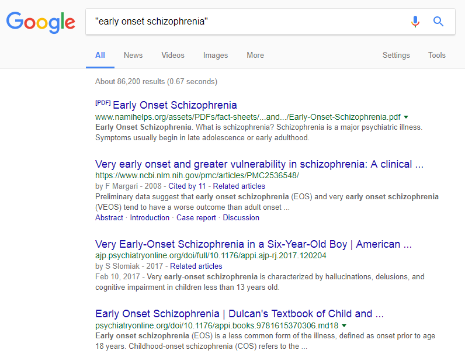Open the Dulcan's Textbook result link

pyautogui.click(x=240, y=314)
